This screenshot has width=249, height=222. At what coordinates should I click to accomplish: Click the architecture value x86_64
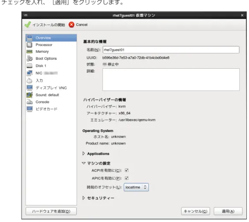pyautogui.click(x=124, y=113)
